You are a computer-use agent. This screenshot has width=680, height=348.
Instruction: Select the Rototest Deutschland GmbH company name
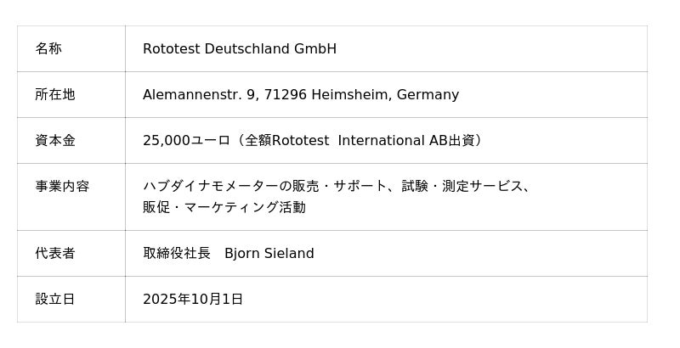pyautogui.click(x=239, y=49)
